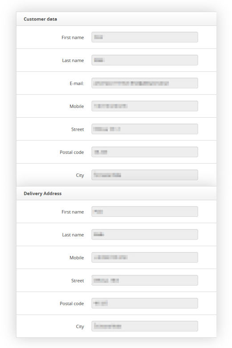Click the Customer data Street label
The image size is (232, 348).
[77, 129]
